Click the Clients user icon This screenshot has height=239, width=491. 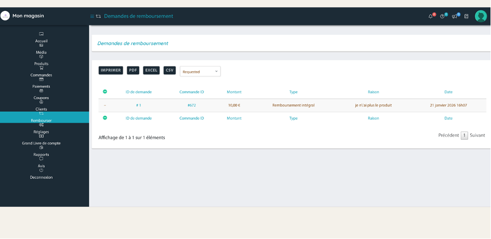(42, 102)
